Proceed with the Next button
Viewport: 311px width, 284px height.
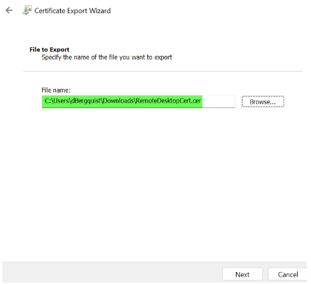(243, 274)
